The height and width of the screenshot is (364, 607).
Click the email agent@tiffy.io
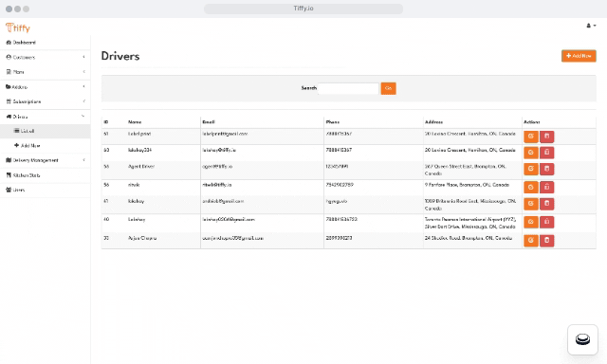point(217,166)
